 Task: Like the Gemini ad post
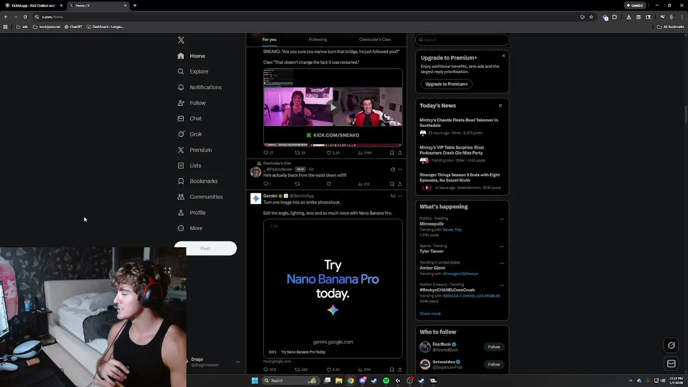tap(329, 370)
